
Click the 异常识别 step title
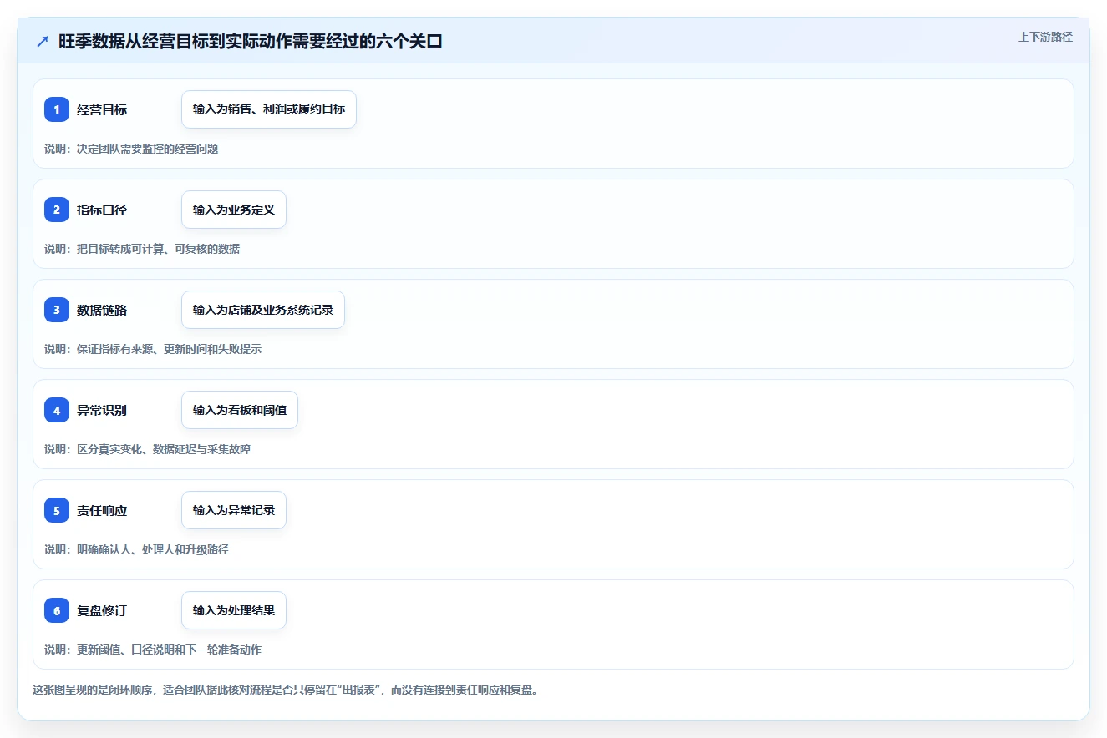pyautogui.click(x=102, y=410)
